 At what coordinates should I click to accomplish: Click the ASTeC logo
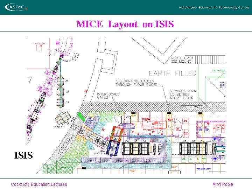tap(16, 7)
